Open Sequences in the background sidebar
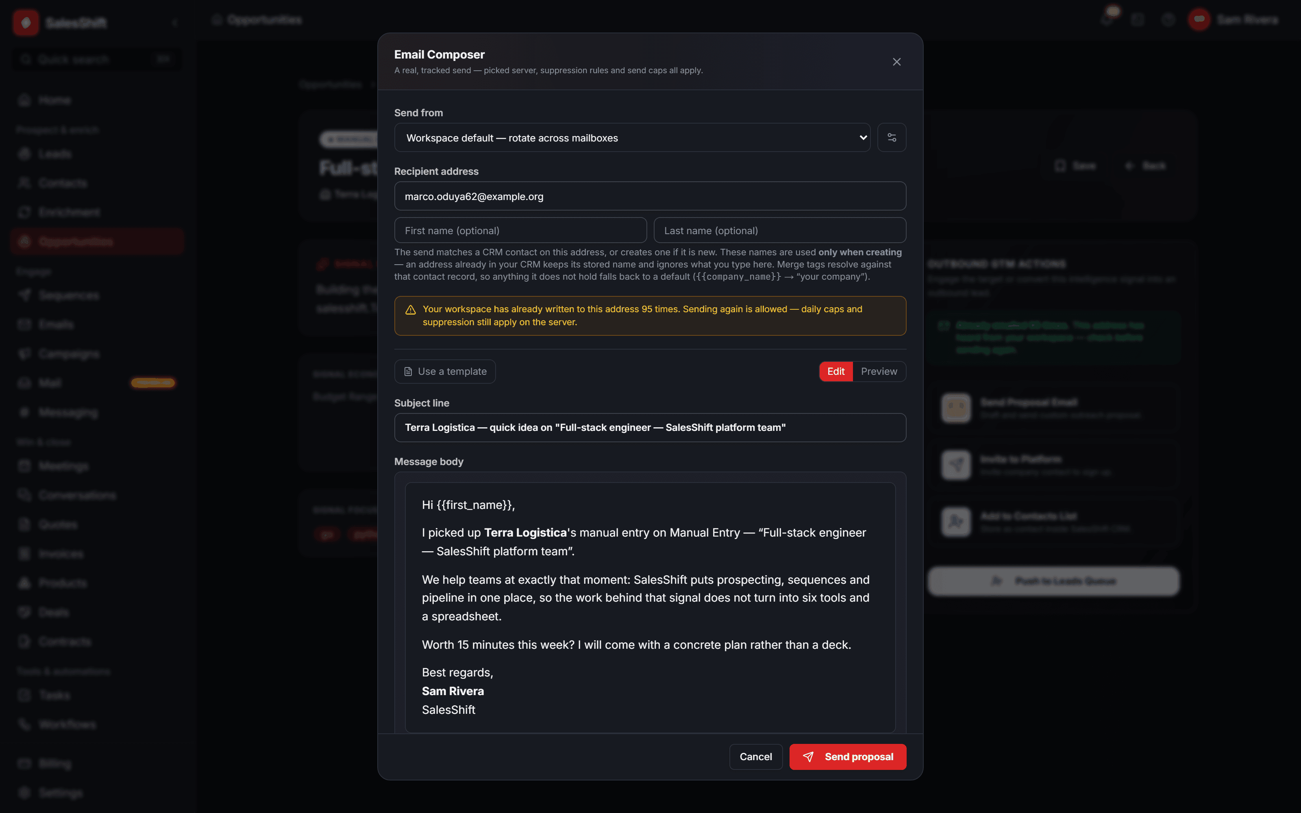 click(x=97, y=295)
